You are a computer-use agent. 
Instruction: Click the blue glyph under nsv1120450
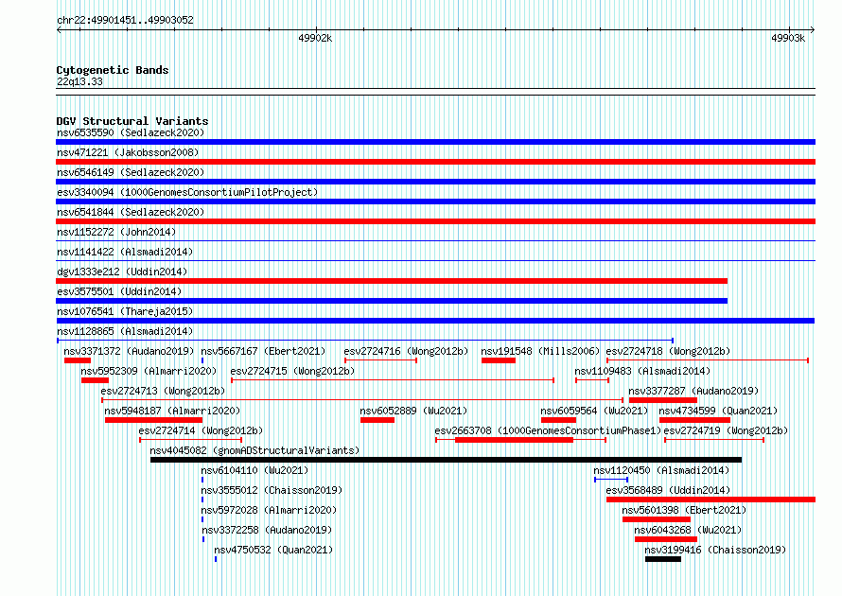click(611, 480)
